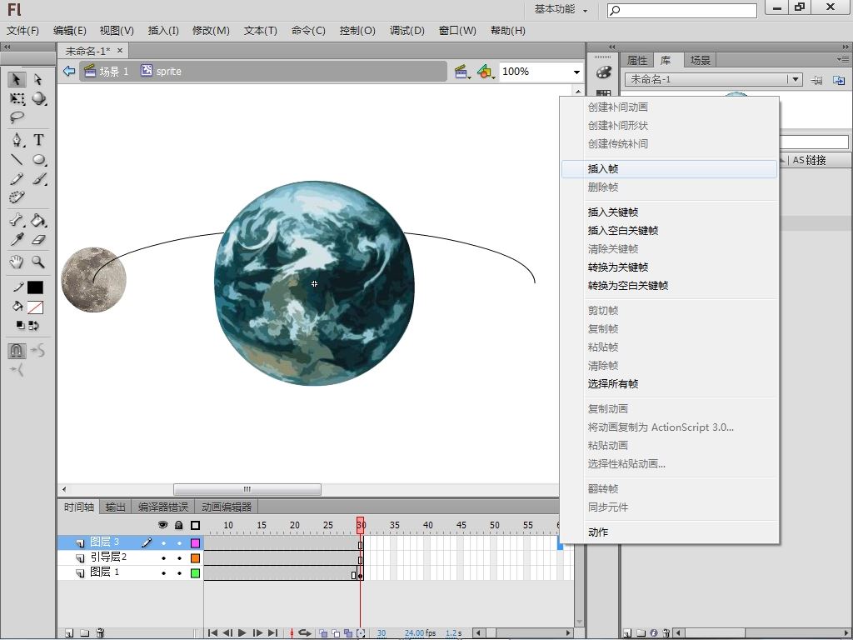Image resolution: width=853 pixels, height=640 pixels.
Task: Click the search field in title bar
Action: 682,10
